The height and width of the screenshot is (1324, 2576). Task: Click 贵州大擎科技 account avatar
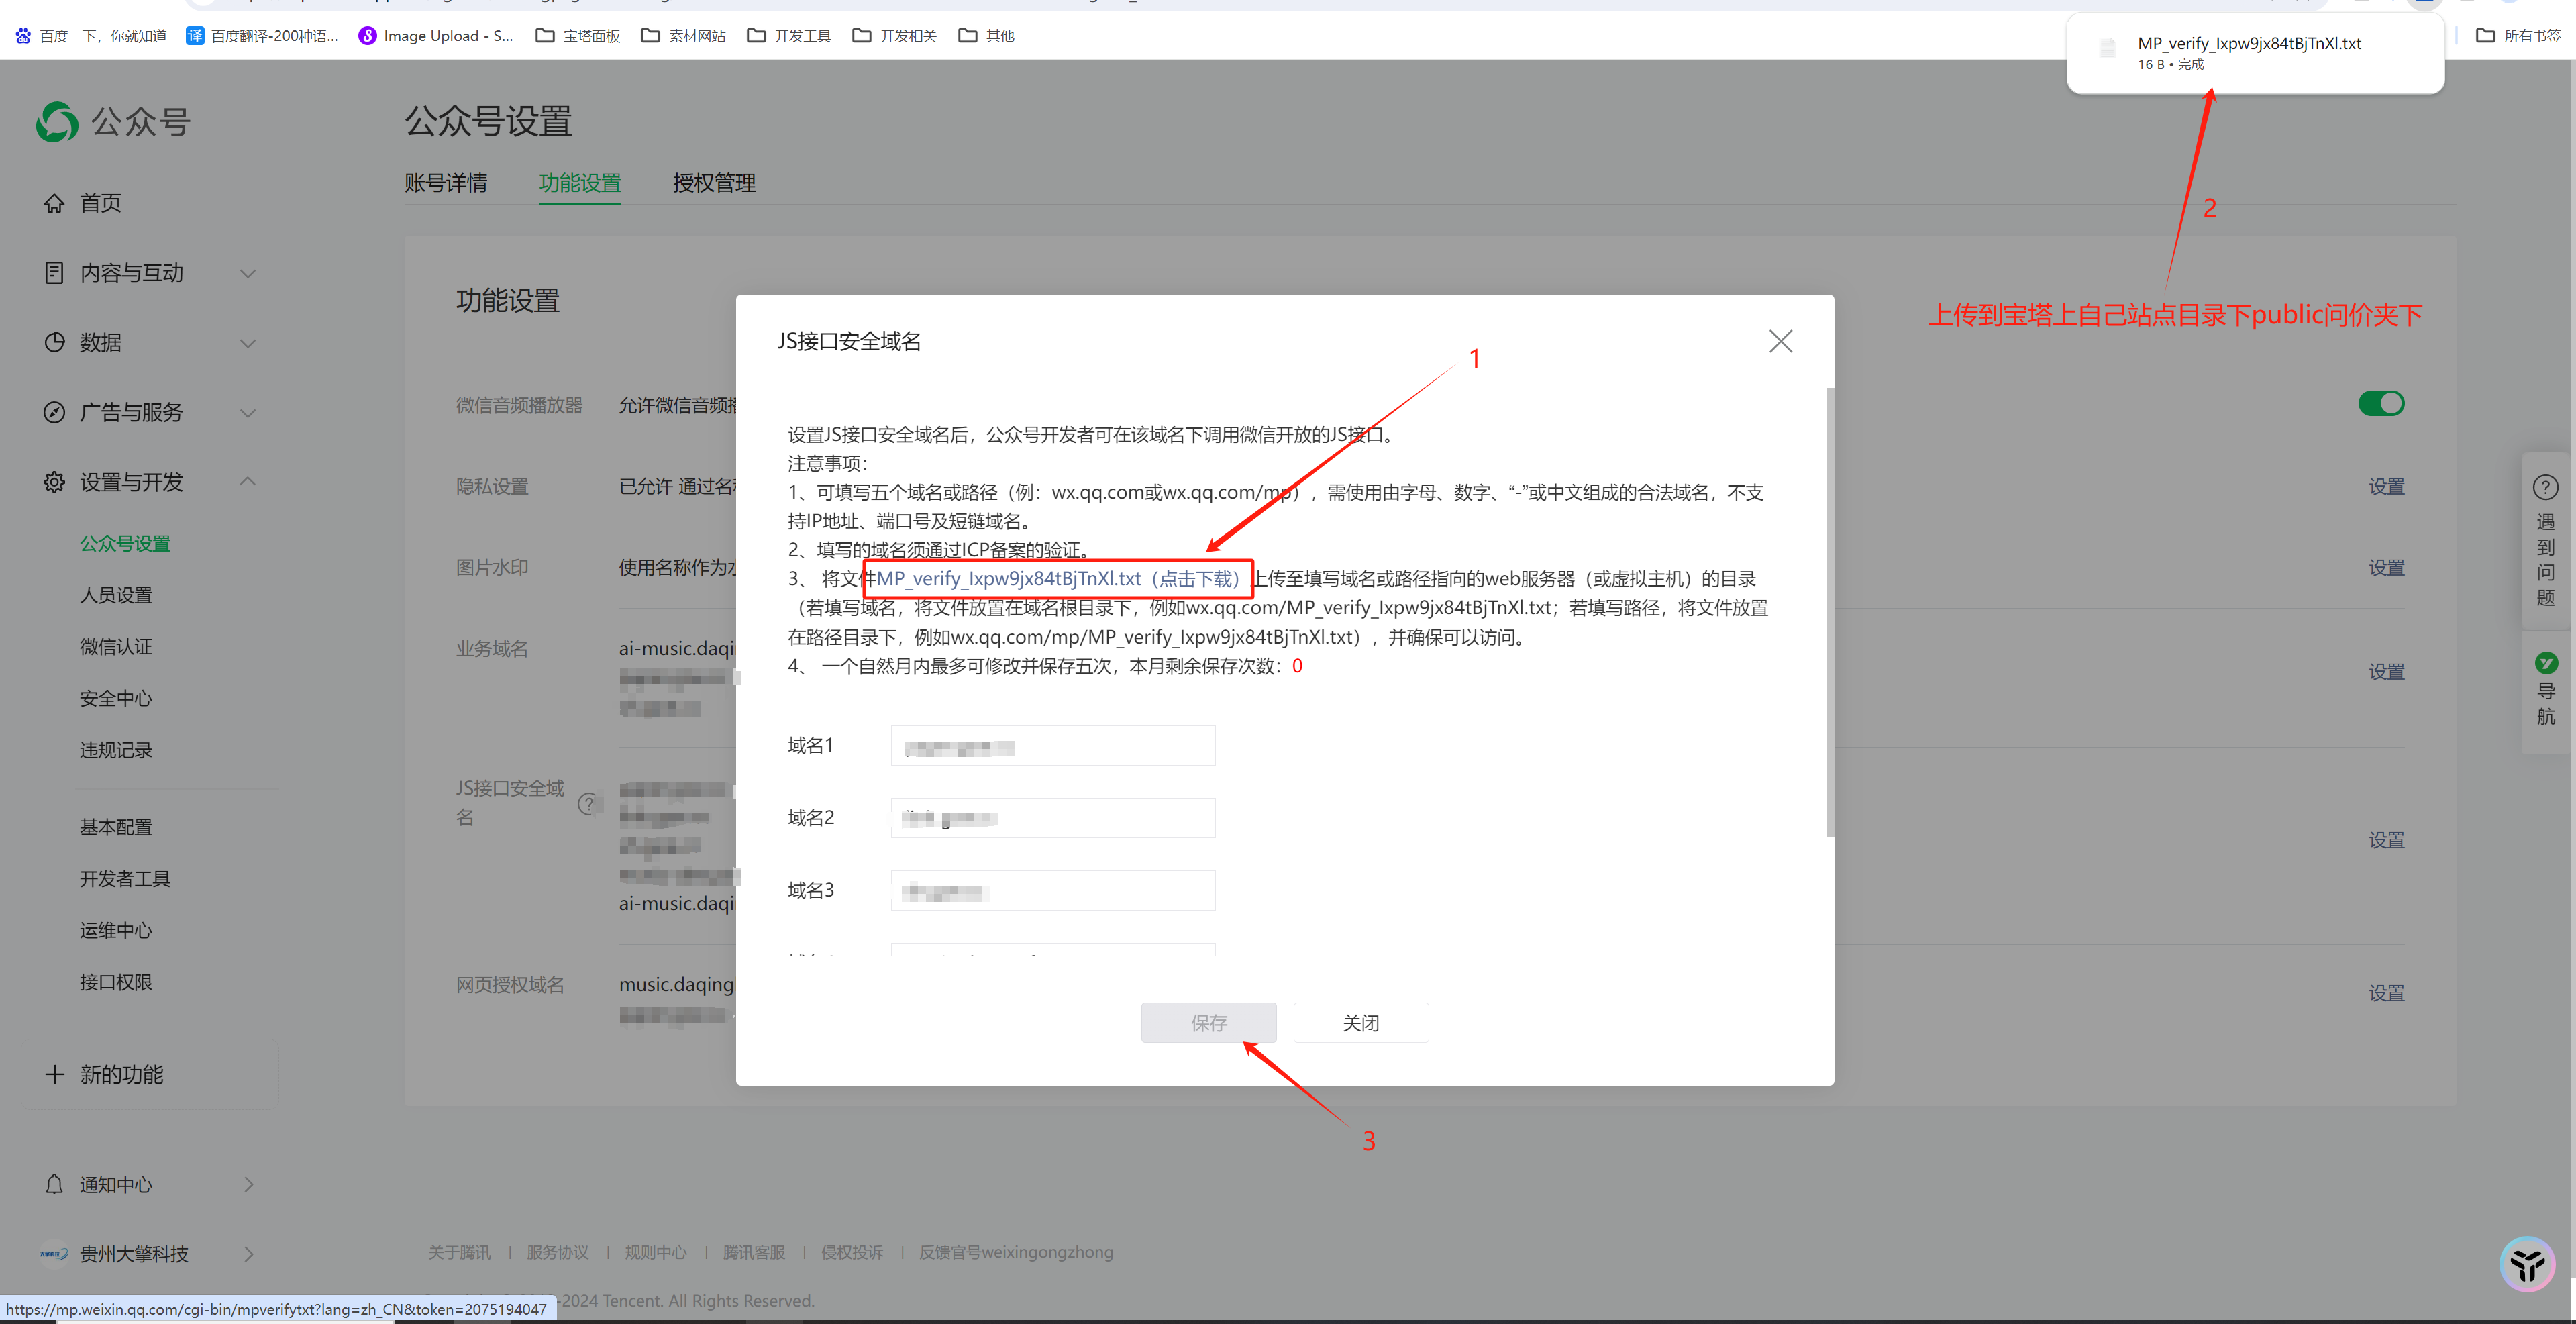tap(54, 1253)
